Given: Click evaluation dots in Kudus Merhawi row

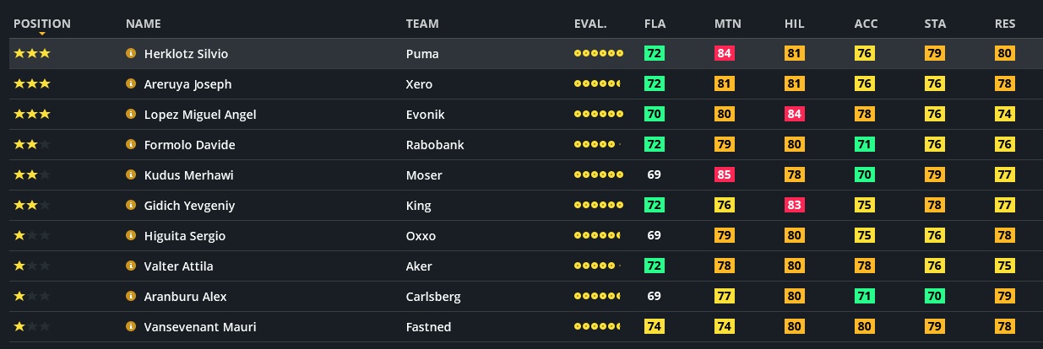Looking at the screenshot, I should (598, 175).
